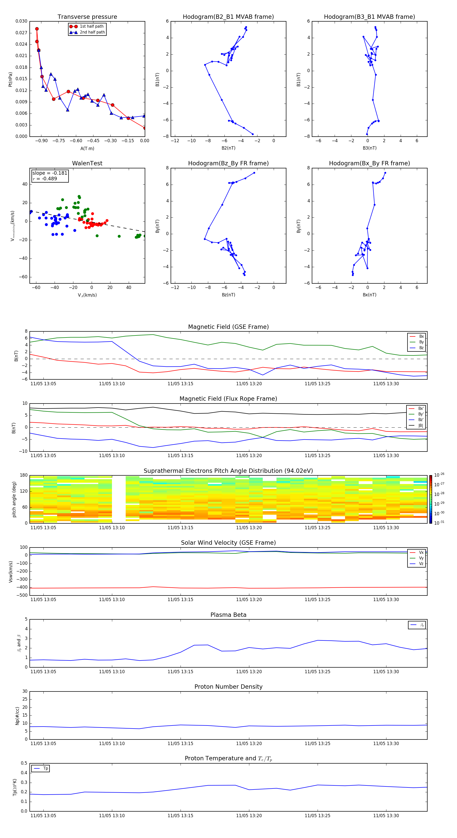
Task: Select the "Hodogram(Bz_By FR frame)" title
Action: 228,163
